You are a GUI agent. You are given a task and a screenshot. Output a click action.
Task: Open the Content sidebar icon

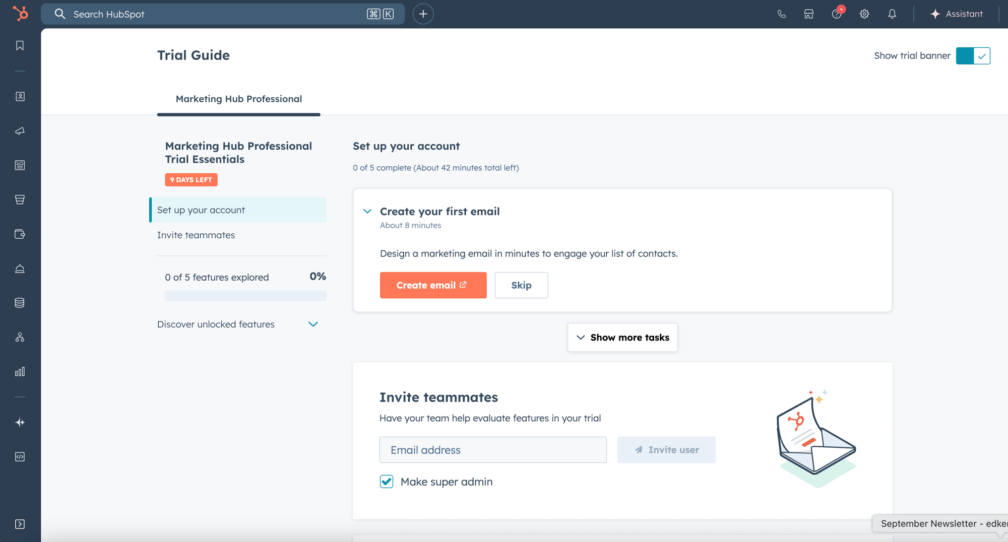(x=20, y=165)
